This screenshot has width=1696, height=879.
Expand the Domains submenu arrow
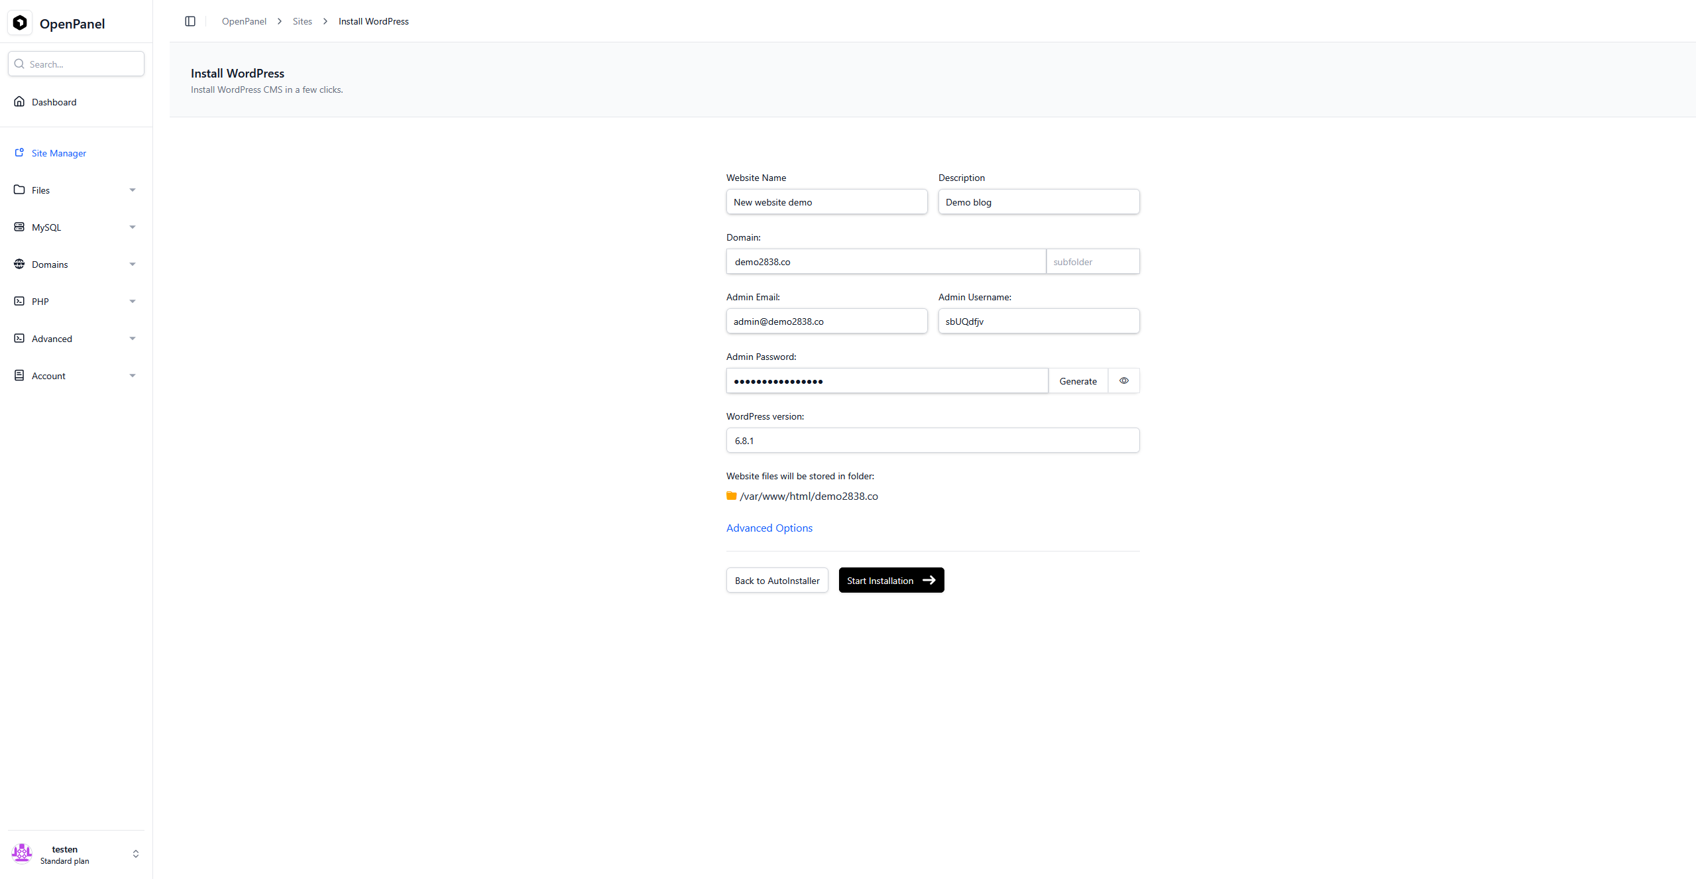tap(133, 264)
